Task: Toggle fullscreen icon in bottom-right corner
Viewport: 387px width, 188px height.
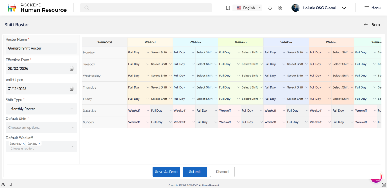Action: click(384, 185)
